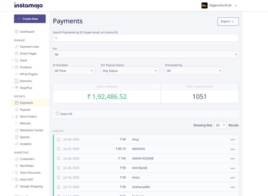This screenshot has width=268, height=196.
Task: Check the Select All checkbox
Action: 57,113
